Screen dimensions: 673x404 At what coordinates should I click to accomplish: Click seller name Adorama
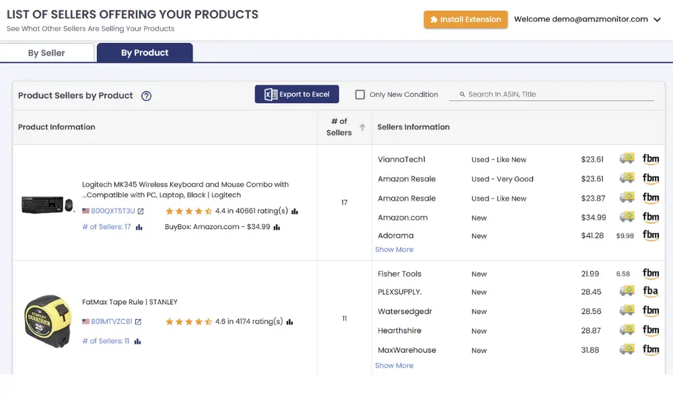(396, 236)
